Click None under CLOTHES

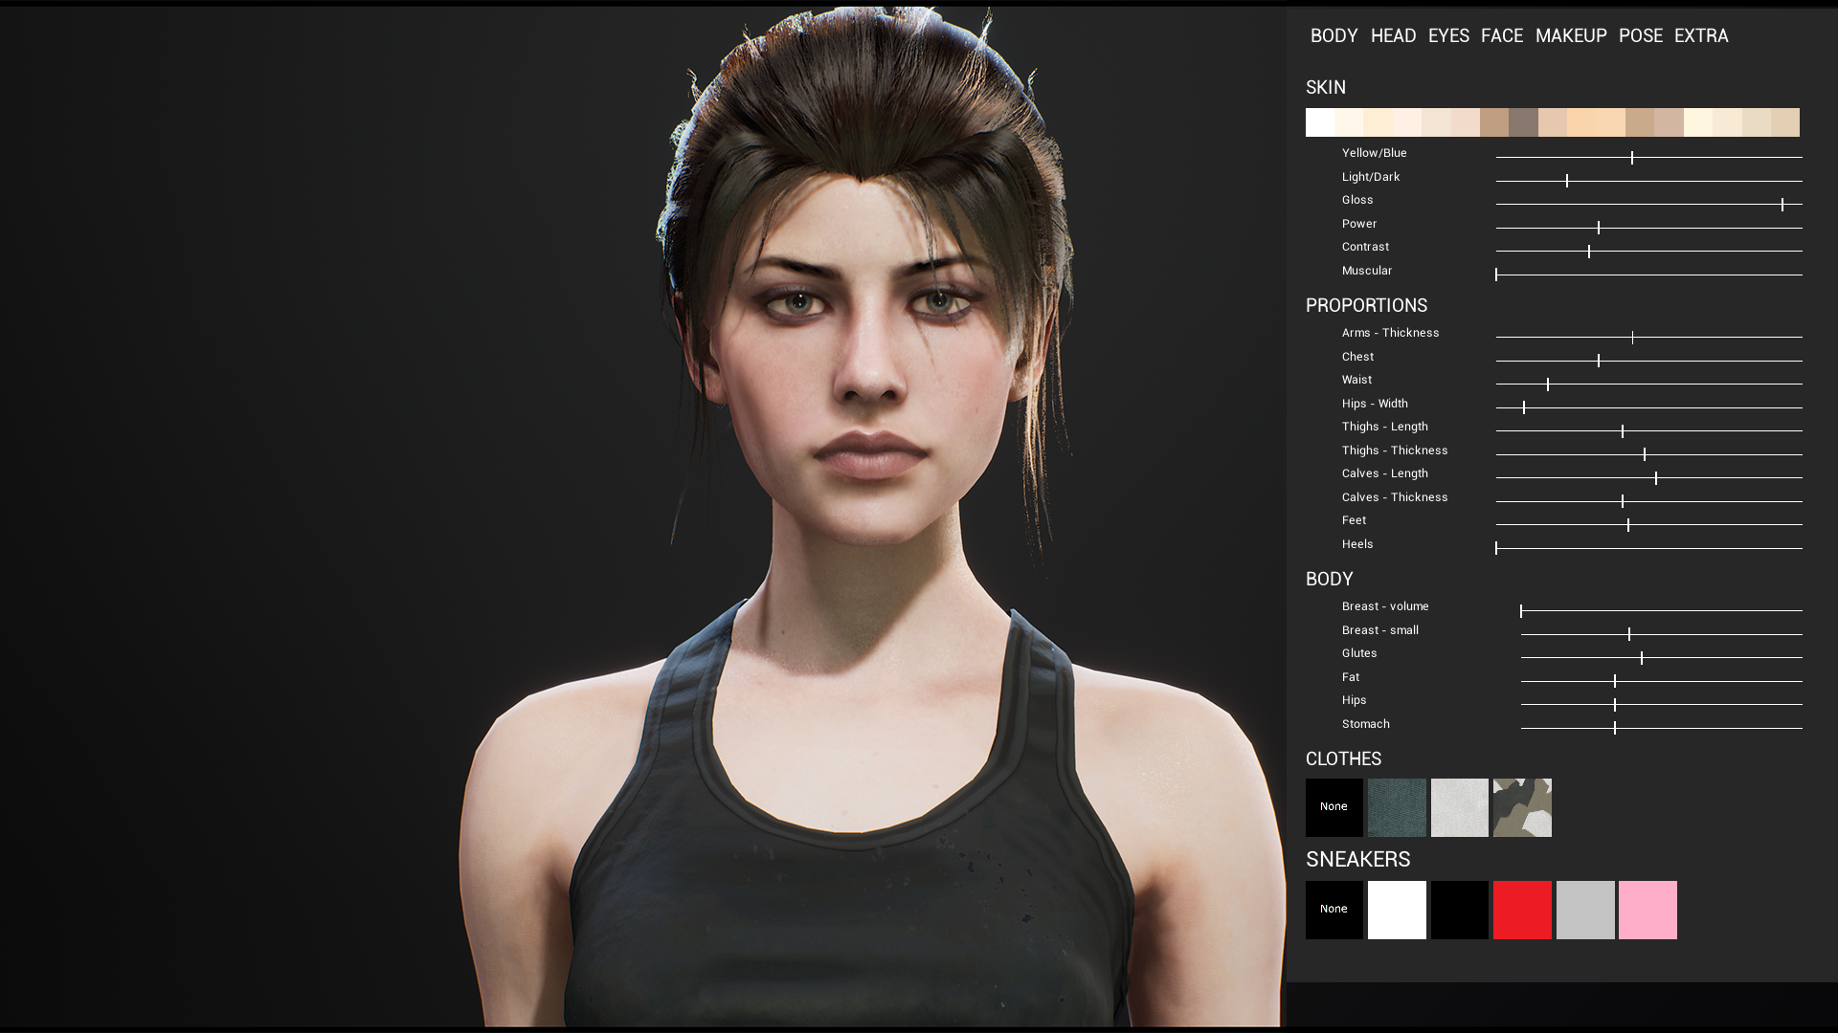pos(1334,807)
